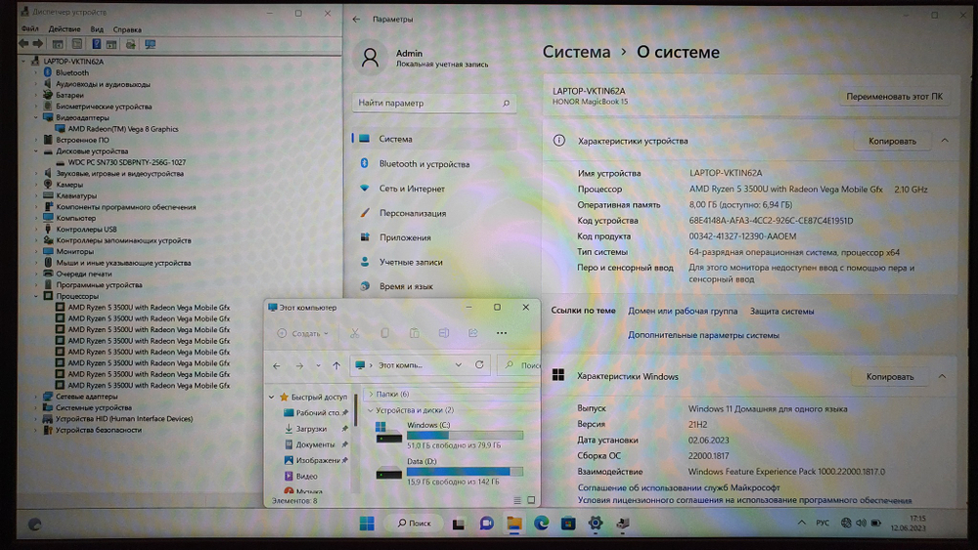978x550 pixels.
Task: Click Создать button in Explorer
Action: pos(302,333)
